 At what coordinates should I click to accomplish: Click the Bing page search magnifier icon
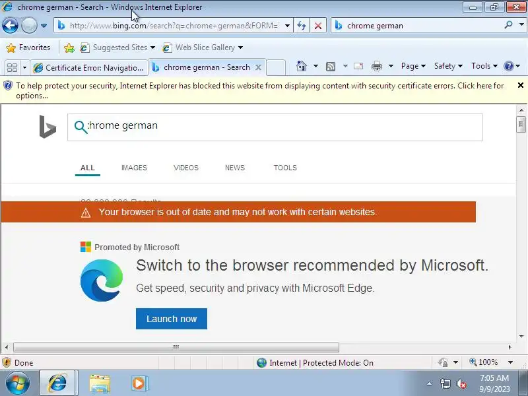pos(81,127)
